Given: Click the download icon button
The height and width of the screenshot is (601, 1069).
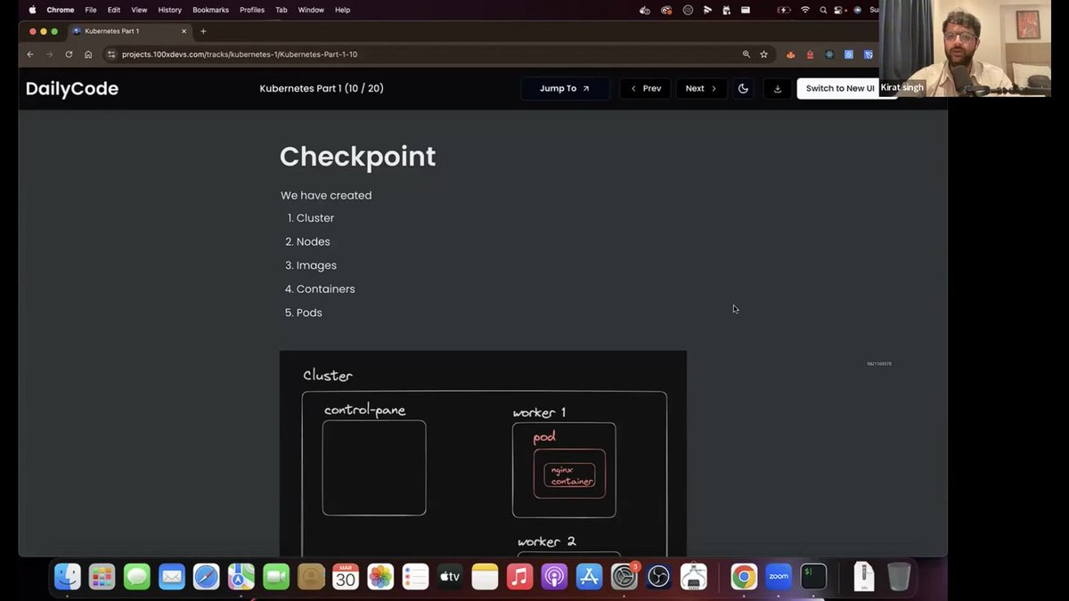Looking at the screenshot, I should point(778,88).
